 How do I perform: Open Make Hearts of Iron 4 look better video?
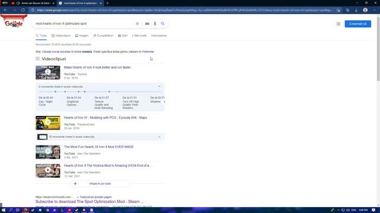[97, 67]
